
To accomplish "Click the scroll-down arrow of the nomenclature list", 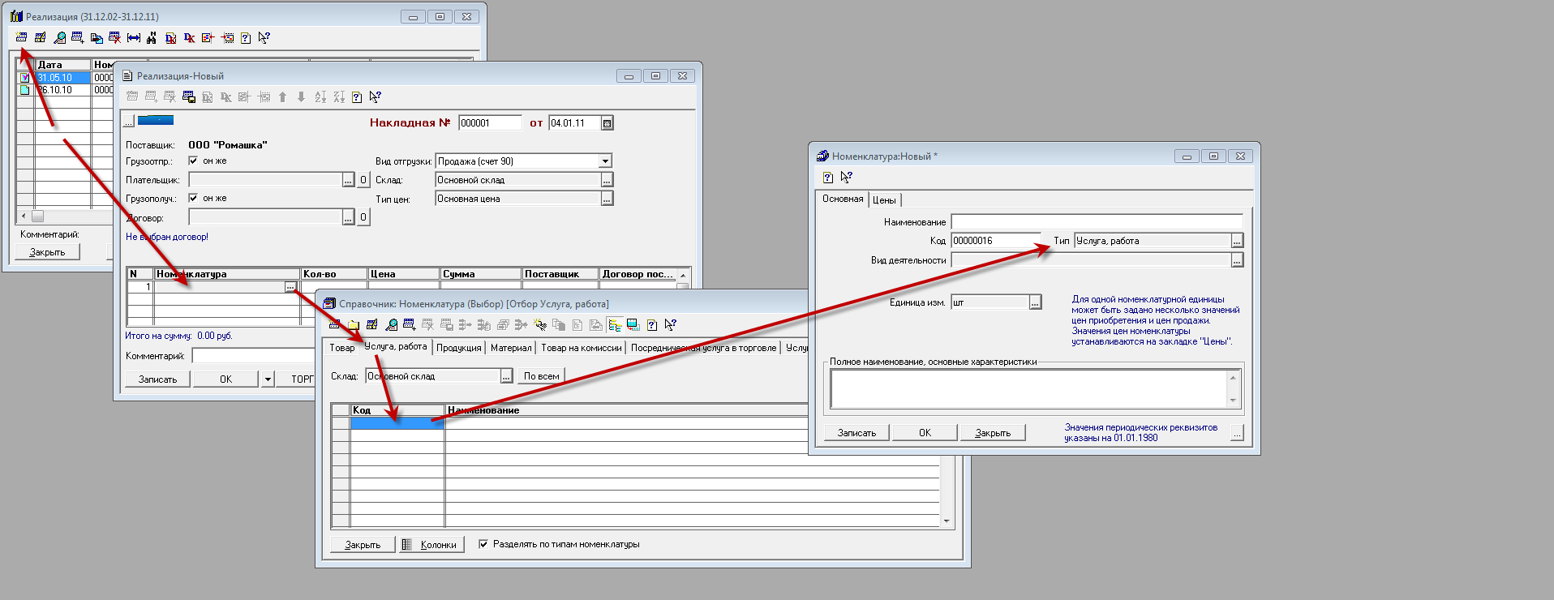I will click(947, 521).
